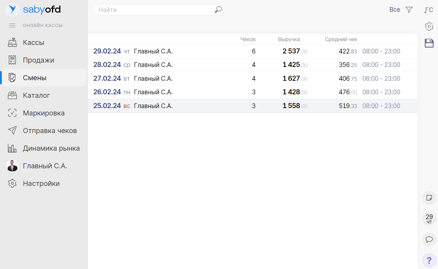This screenshot has width=438, height=269.
Task: Click the sabyofd logo
Action: click(x=33, y=9)
